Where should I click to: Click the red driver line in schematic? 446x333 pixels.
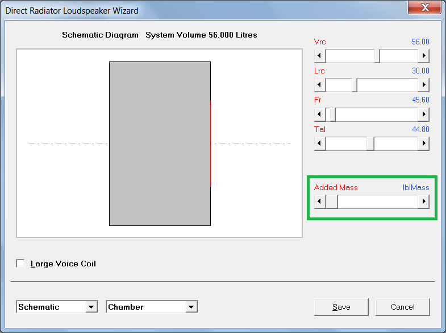pos(210,143)
